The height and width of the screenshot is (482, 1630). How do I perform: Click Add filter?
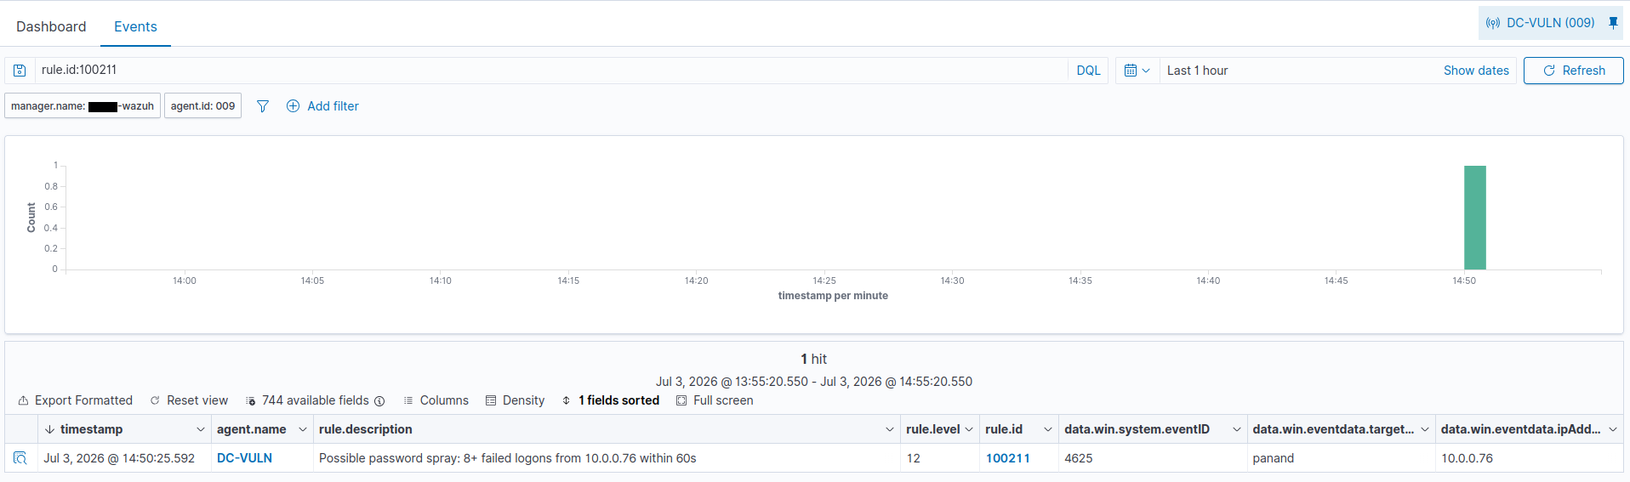[x=333, y=106]
